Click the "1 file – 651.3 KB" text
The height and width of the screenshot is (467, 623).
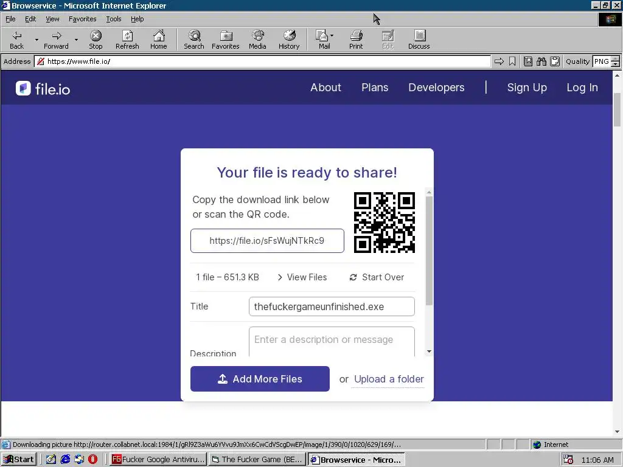point(228,277)
